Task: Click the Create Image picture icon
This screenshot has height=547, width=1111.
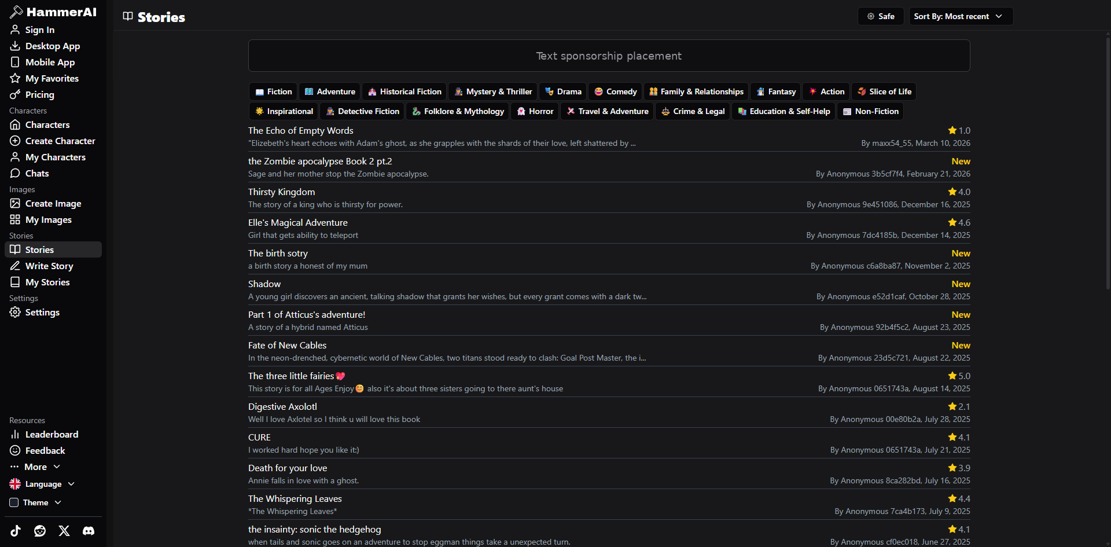Action: click(15, 203)
